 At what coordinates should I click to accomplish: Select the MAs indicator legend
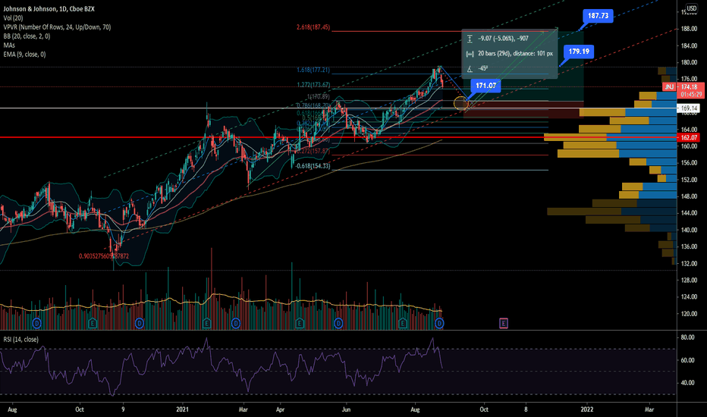tap(9, 45)
